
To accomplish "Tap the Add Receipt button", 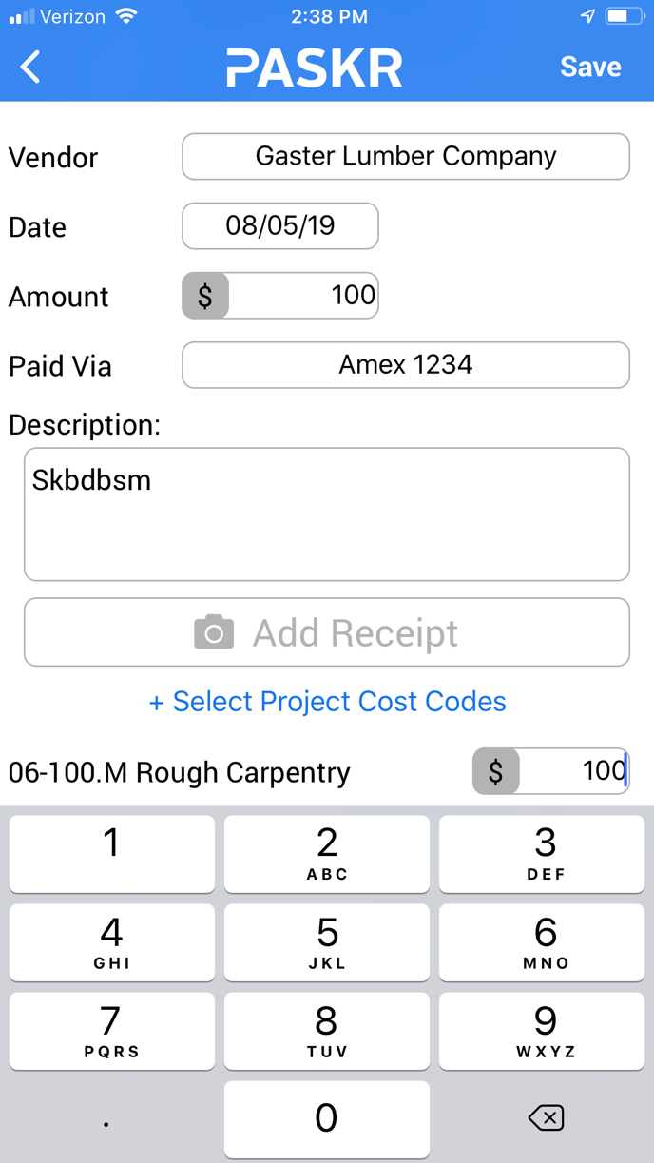I will click(327, 632).
